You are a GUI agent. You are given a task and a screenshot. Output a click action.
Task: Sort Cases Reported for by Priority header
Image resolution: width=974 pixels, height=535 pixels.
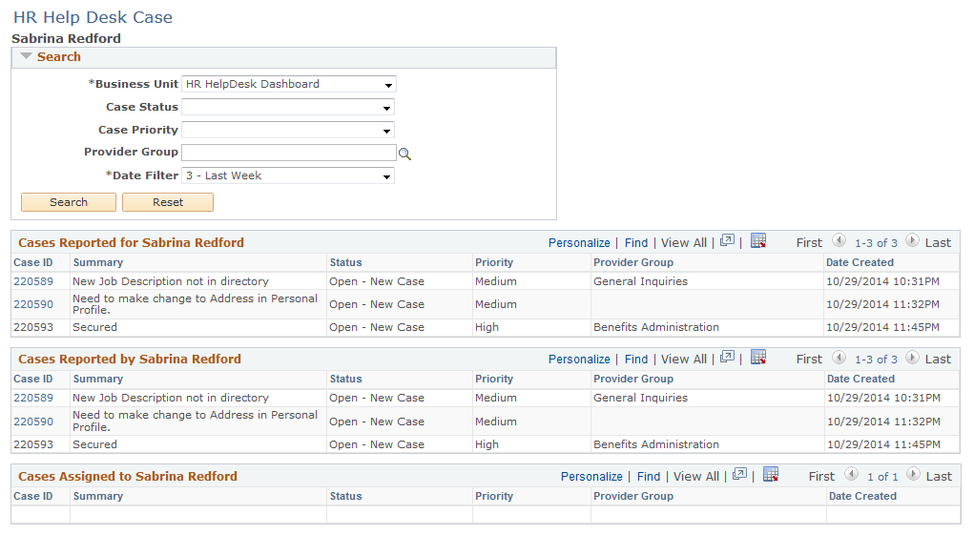pos(494,262)
